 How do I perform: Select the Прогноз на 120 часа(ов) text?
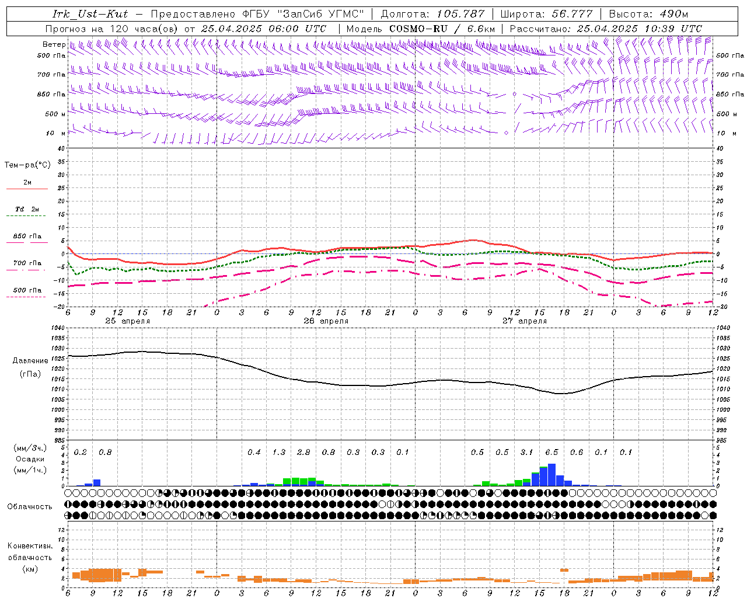(113, 29)
